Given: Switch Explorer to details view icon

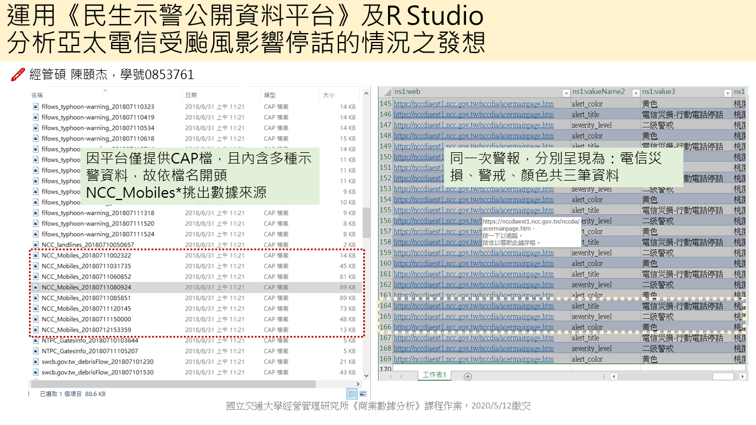Looking at the screenshot, I should [352, 394].
